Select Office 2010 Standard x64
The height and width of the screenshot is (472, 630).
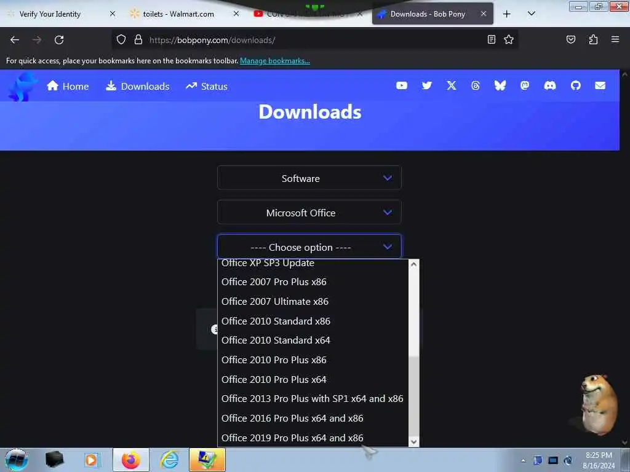(x=313, y=340)
